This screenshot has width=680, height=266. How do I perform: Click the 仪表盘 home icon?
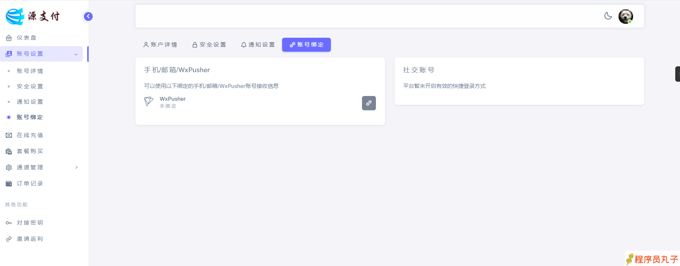click(x=9, y=38)
